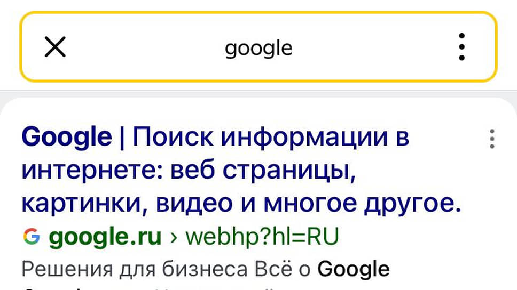This screenshot has height=290, width=517.
Task: Clear the search query with the X icon
Action: coord(55,47)
